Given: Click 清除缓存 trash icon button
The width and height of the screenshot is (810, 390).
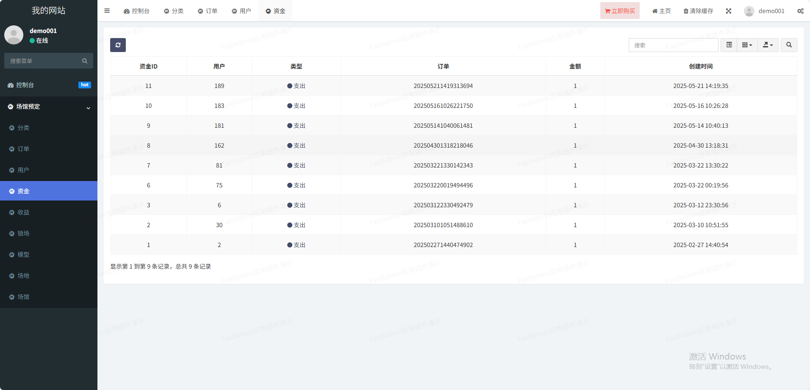Looking at the screenshot, I should pos(698,11).
